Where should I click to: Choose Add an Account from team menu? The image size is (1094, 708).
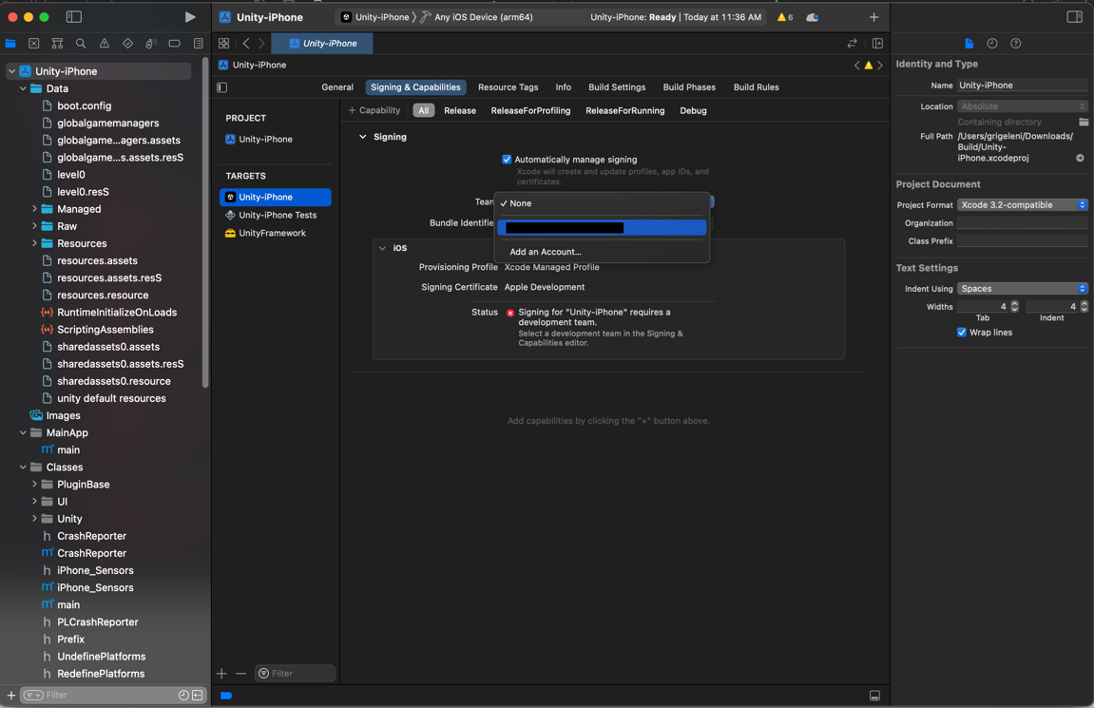click(x=546, y=252)
